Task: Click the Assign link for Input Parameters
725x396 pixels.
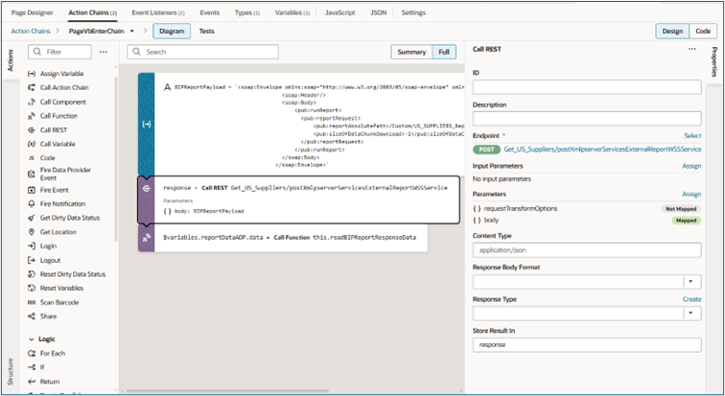Action: 690,166
